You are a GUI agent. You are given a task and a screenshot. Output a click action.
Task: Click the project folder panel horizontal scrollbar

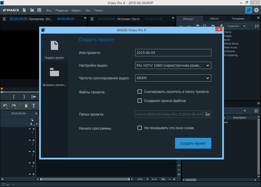pos(191,180)
